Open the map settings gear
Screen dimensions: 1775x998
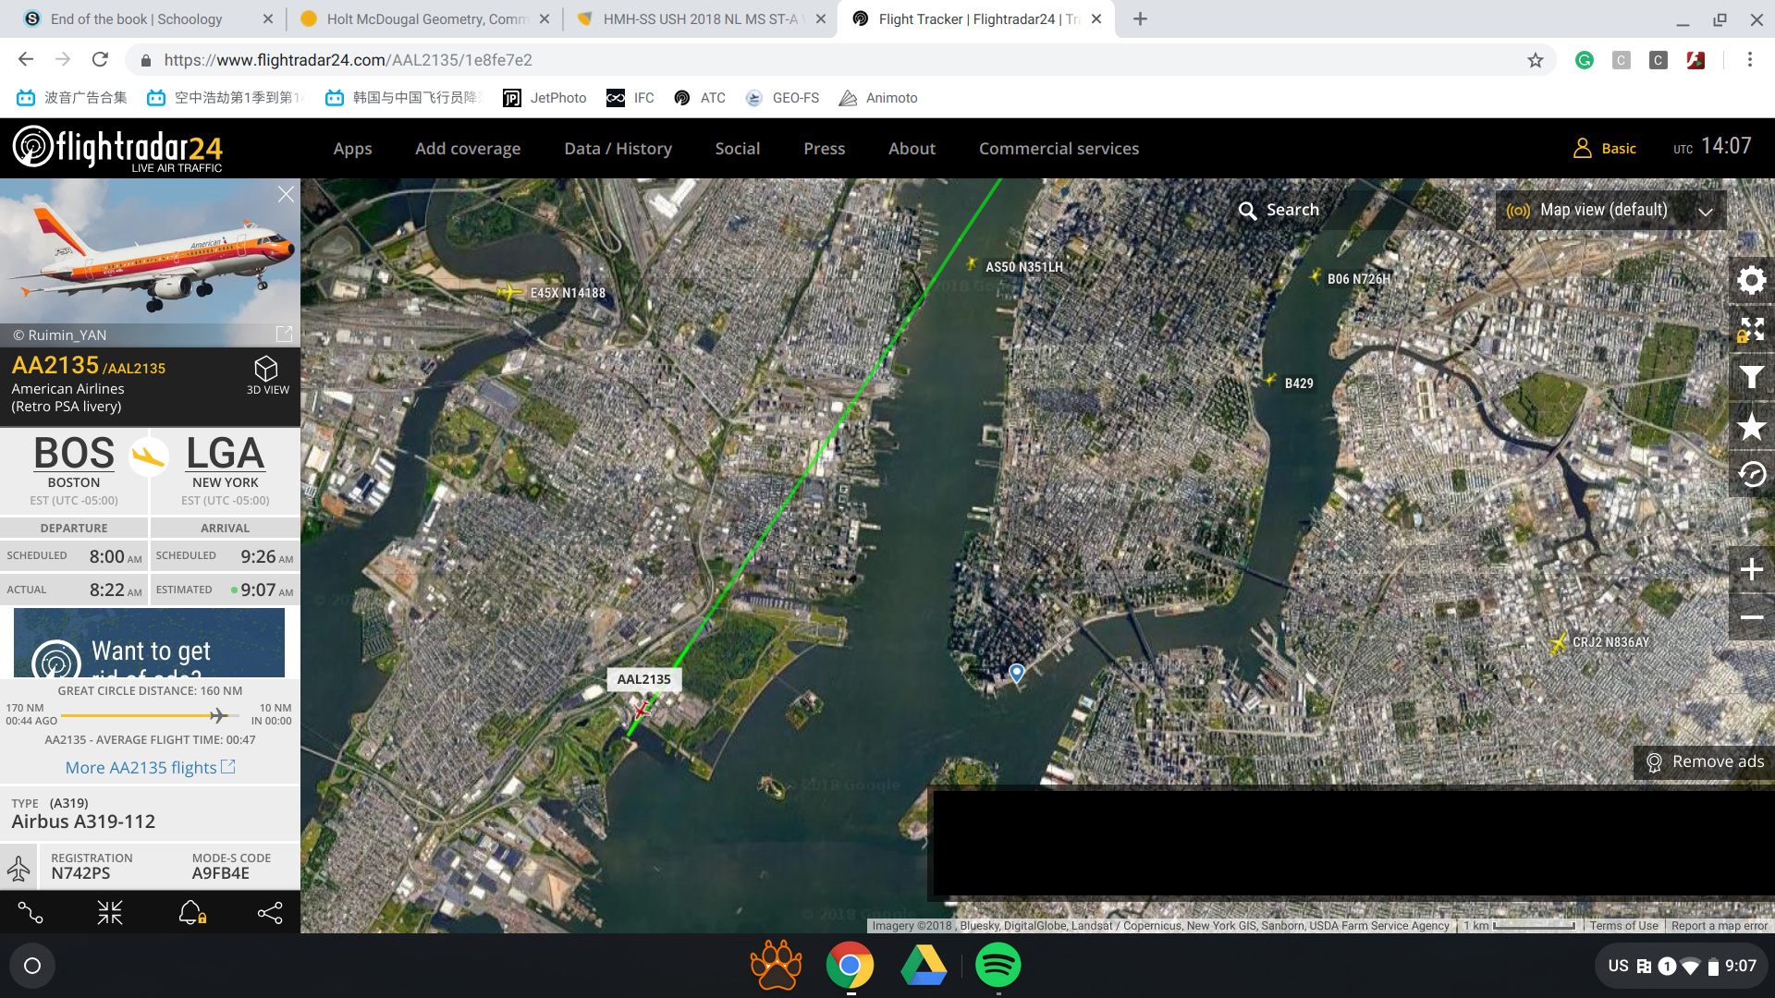coord(1751,280)
